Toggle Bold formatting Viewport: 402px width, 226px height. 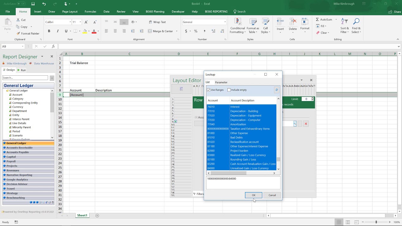coord(49,31)
